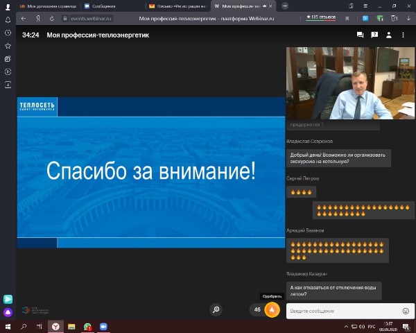Click the notifications bell in browser sidebar
This screenshot has height=333, width=416.
(x=8, y=19)
